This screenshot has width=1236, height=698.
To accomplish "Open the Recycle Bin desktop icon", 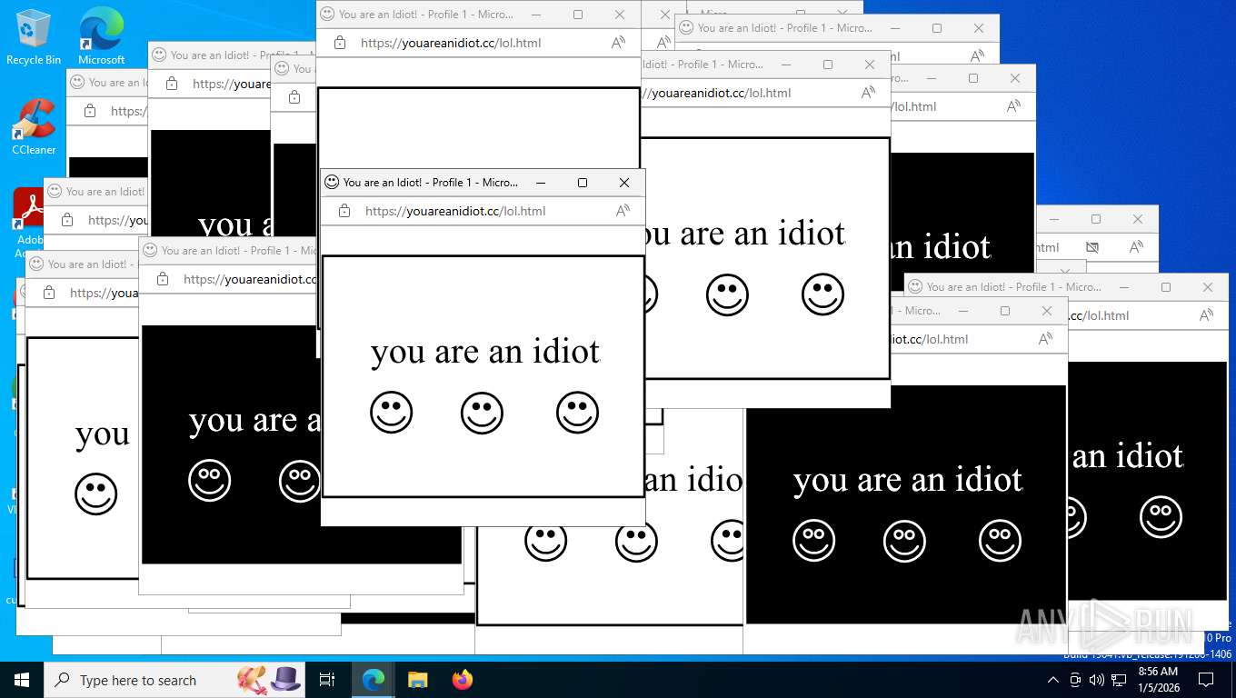I will pos(34,36).
